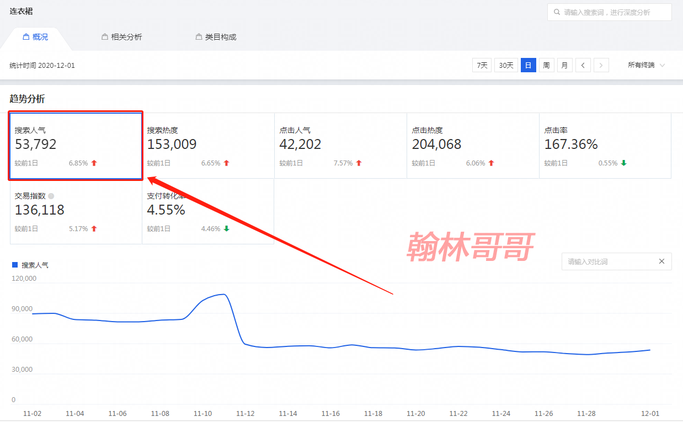Click the 类目构成 tab bag icon

pyautogui.click(x=199, y=37)
